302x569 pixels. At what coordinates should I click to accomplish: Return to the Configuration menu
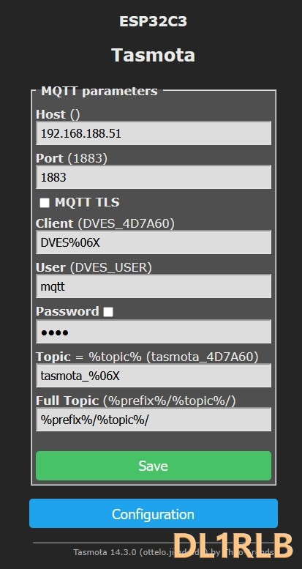[154, 513]
